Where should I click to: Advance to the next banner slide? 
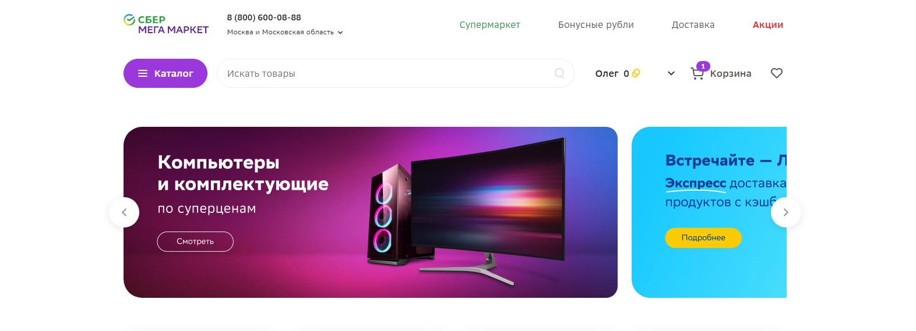tap(786, 212)
